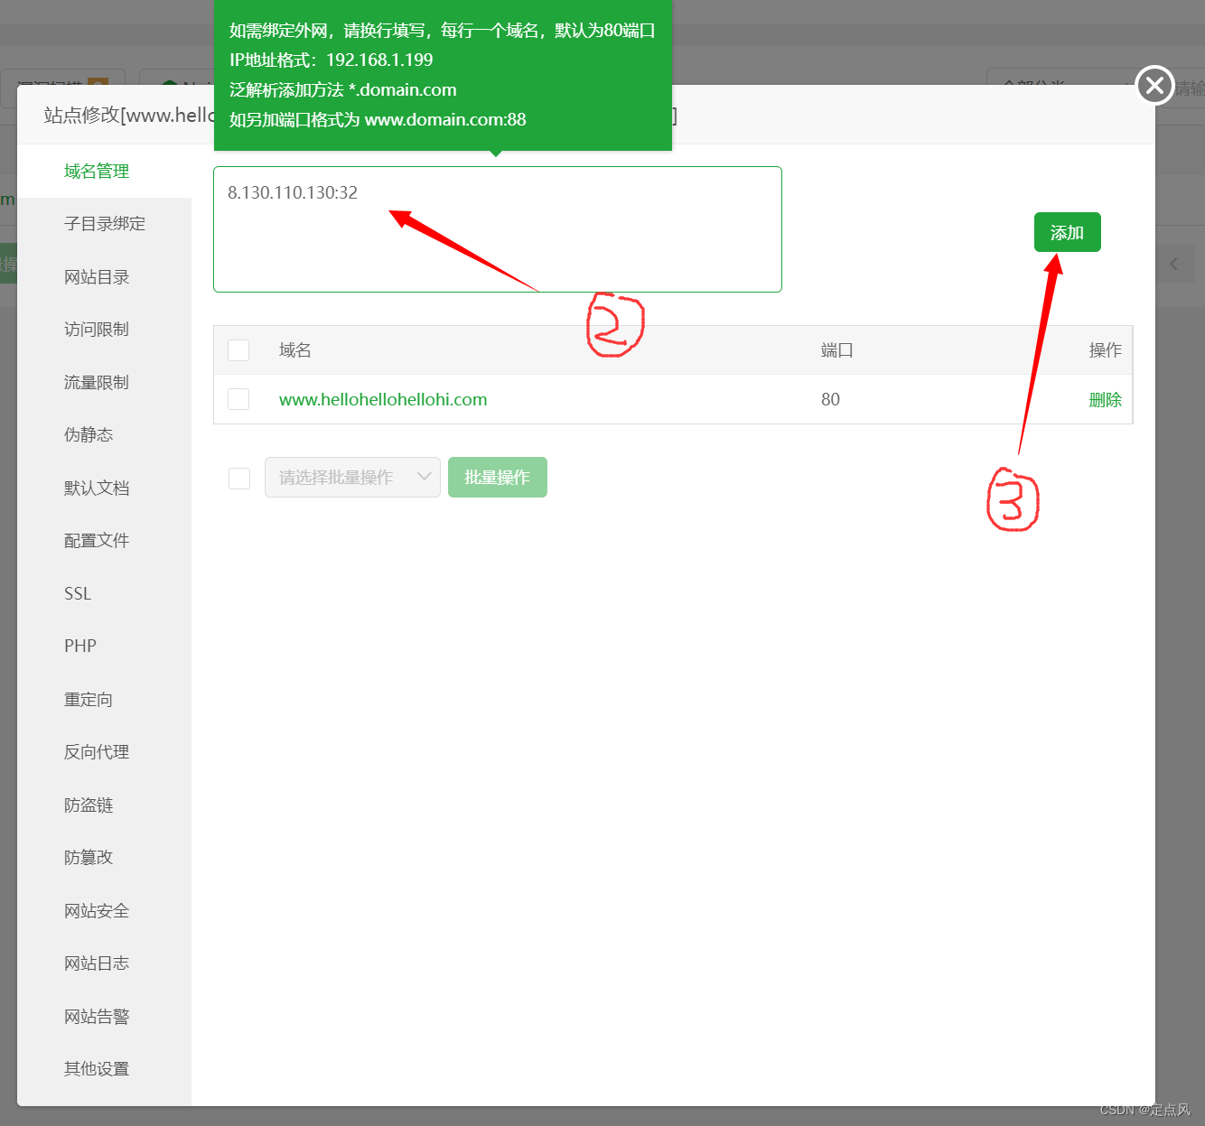Open the 配置文件 tab

tap(97, 541)
